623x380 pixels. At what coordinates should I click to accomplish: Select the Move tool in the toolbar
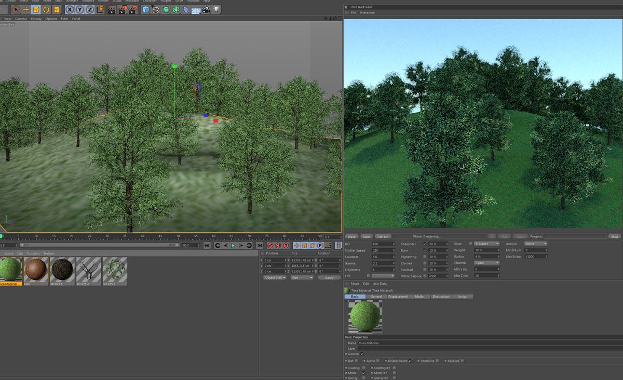point(26,9)
